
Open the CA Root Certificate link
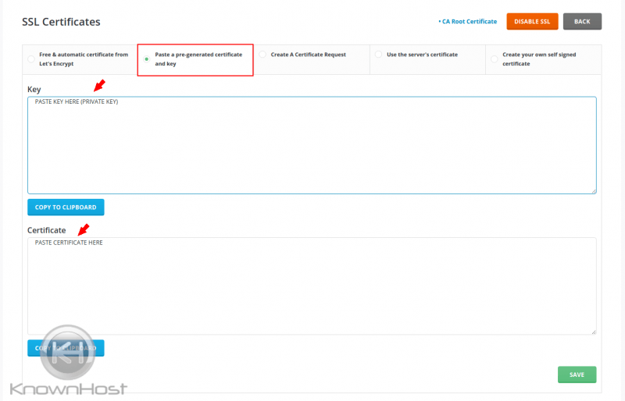coord(467,22)
